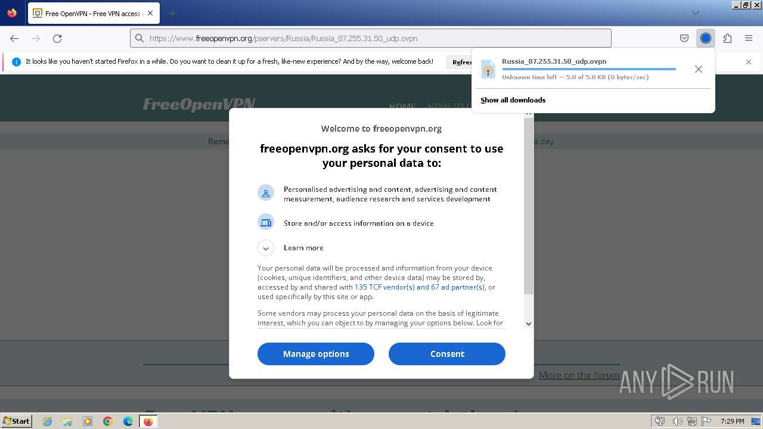This screenshot has height=429, width=763.
Task: Launch Internet Explorer from the taskbar
Action: (x=47, y=421)
